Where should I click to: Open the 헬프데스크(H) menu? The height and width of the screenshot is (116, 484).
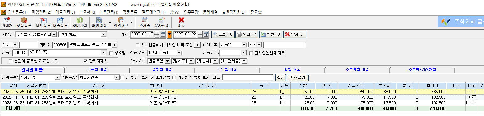[154, 12]
